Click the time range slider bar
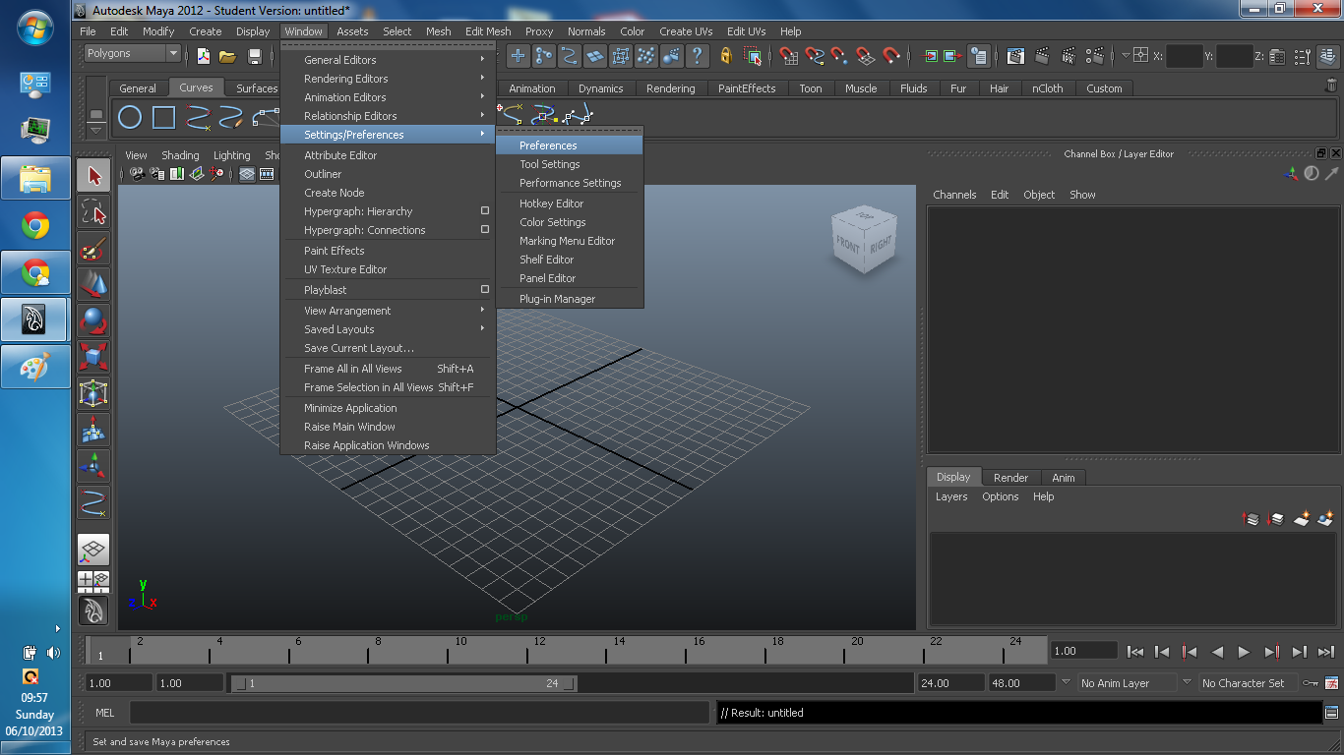This screenshot has height=755, width=1344. tap(404, 683)
